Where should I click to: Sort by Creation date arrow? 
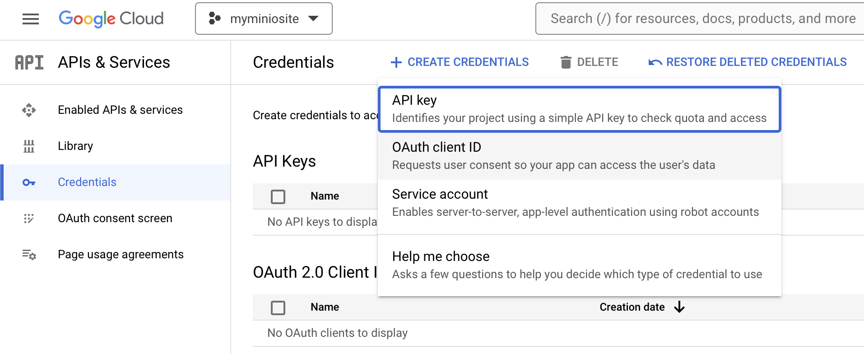(x=679, y=307)
